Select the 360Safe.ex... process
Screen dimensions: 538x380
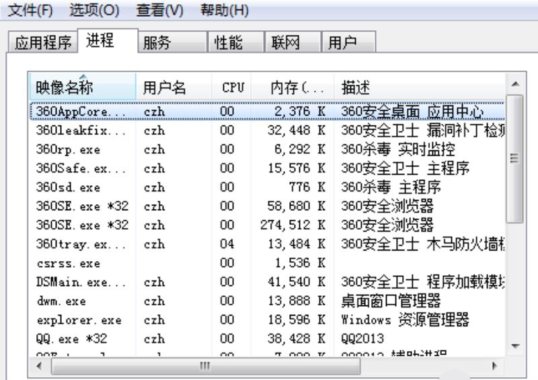(267, 169)
